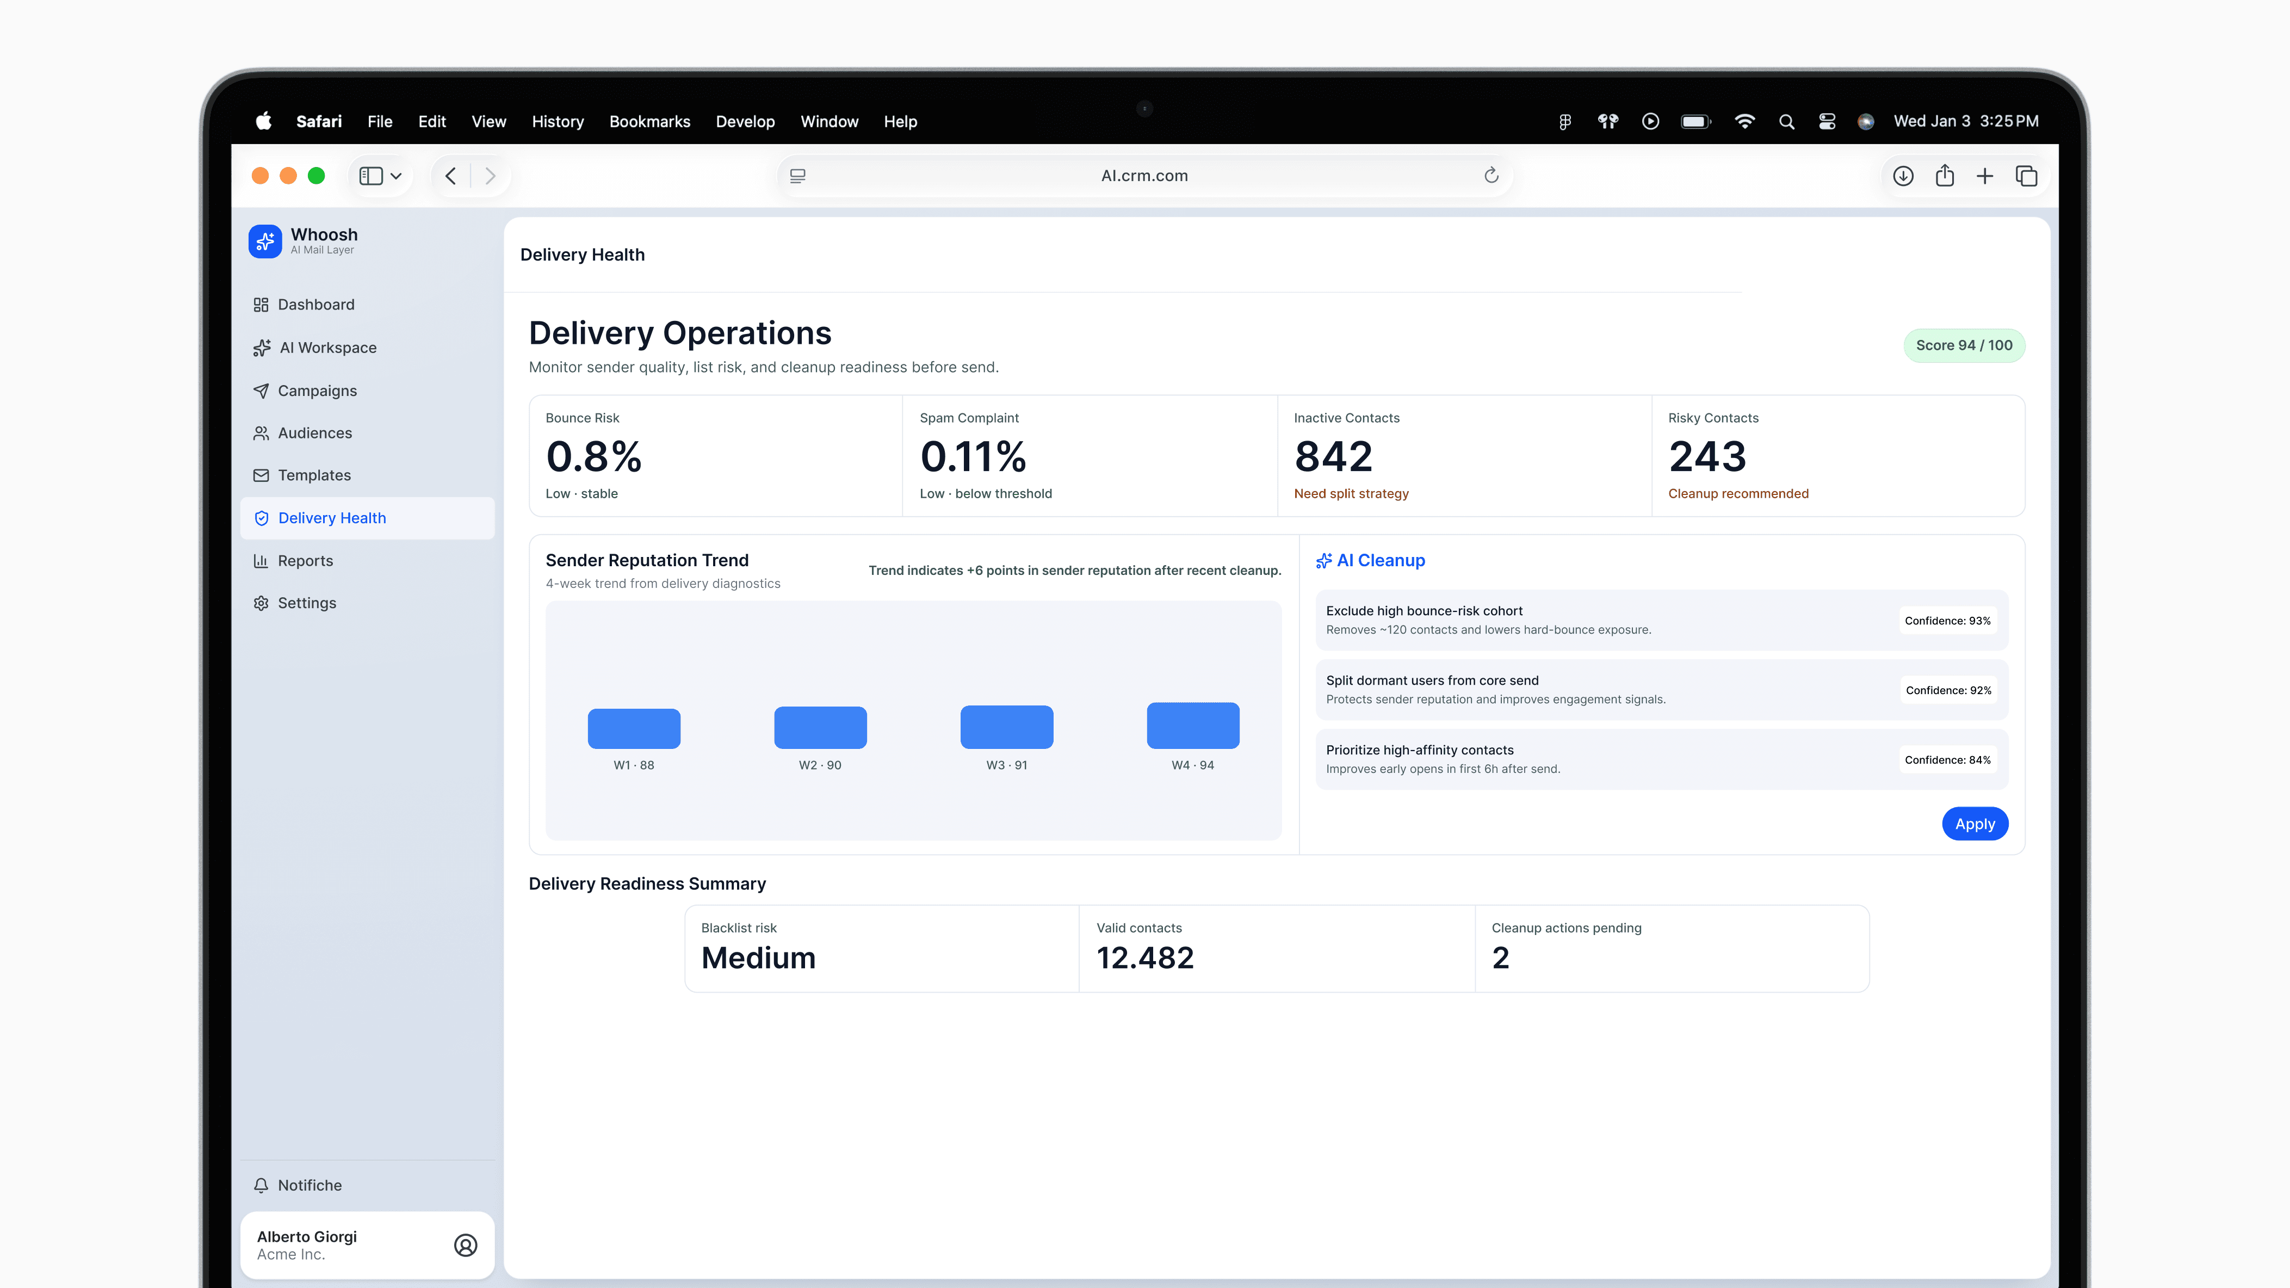The height and width of the screenshot is (1288, 2290).
Task: Open Notifiche notifications
Action: coord(367,1185)
